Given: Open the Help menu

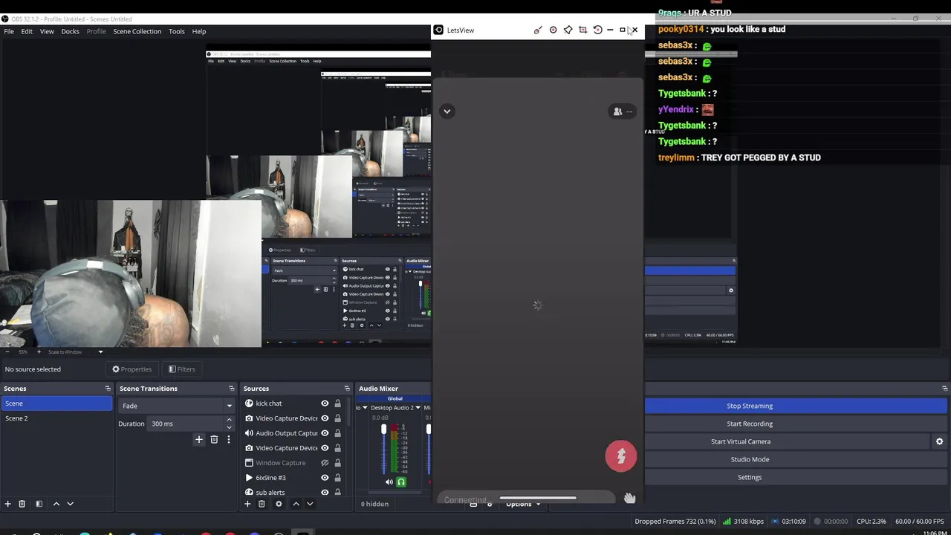Looking at the screenshot, I should pos(199,31).
